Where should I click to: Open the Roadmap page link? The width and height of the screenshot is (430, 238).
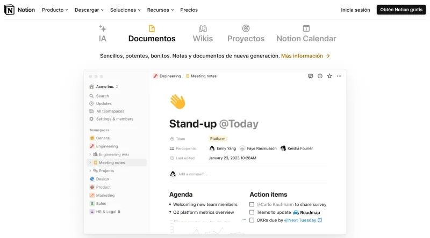[x=306, y=213]
